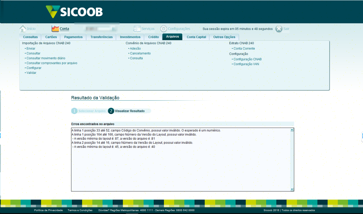Click the Configurar link
The height and width of the screenshot is (214, 363).
point(34,68)
